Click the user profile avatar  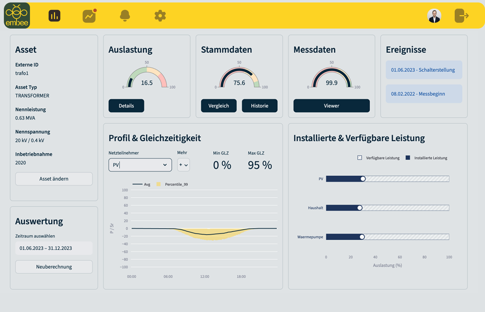coord(434,16)
